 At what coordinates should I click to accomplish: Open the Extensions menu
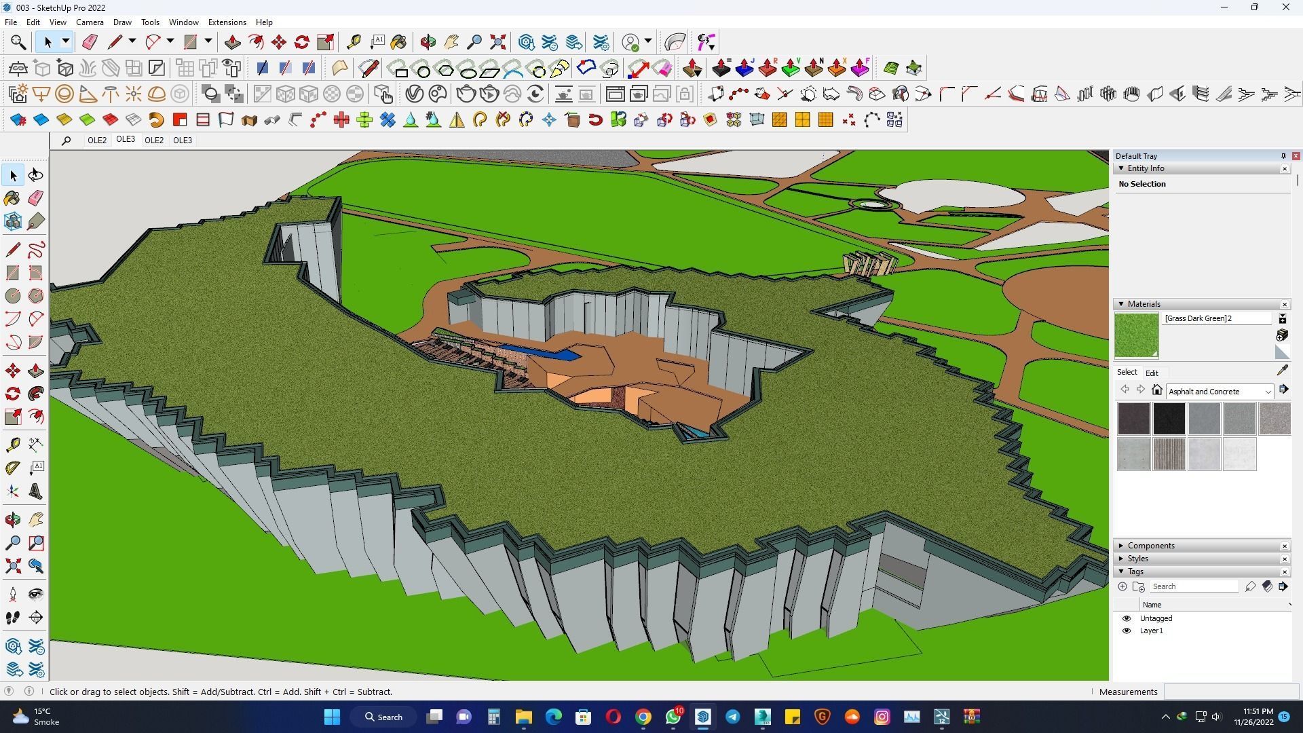point(227,22)
